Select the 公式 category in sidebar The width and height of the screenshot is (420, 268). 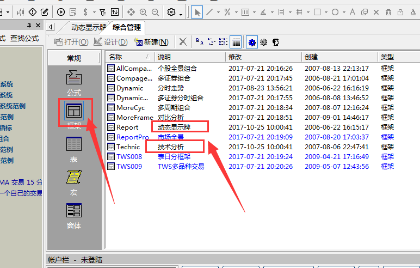click(x=74, y=83)
